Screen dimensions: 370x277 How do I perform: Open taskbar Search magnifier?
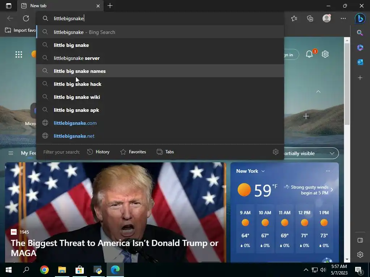(26, 270)
